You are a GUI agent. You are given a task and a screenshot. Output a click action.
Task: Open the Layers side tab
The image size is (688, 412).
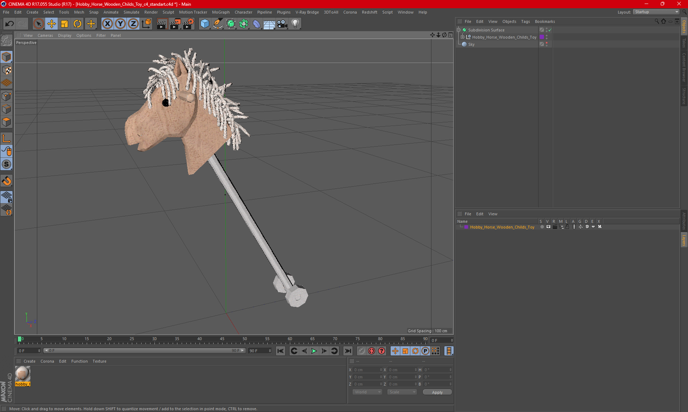(684, 240)
